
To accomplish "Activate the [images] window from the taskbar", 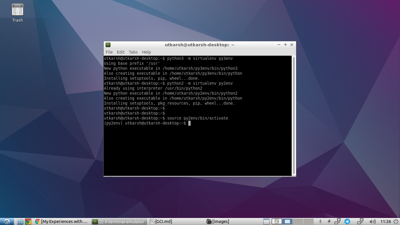I will 218,221.
